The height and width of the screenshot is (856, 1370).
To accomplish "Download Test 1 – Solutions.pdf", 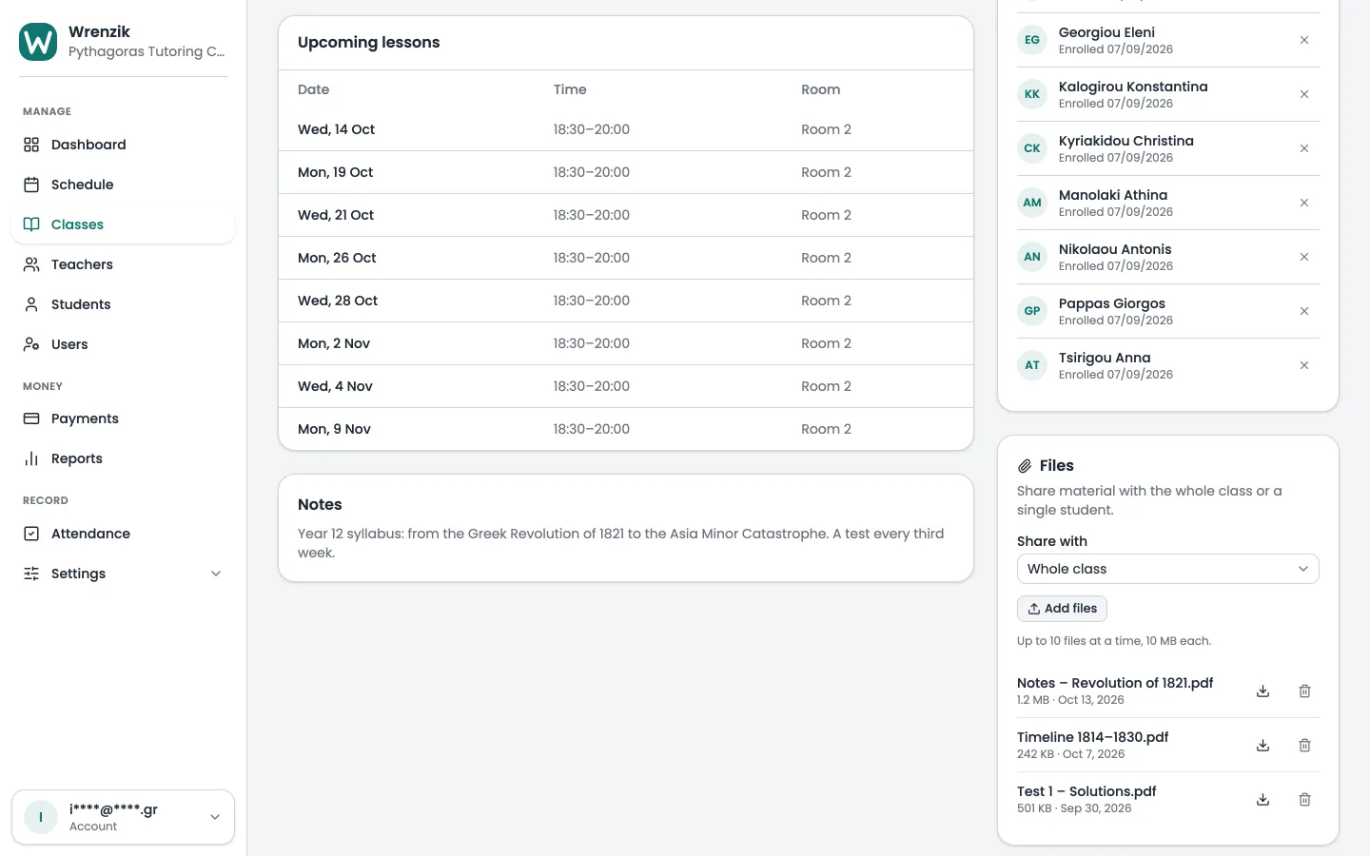I will pos(1262,800).
